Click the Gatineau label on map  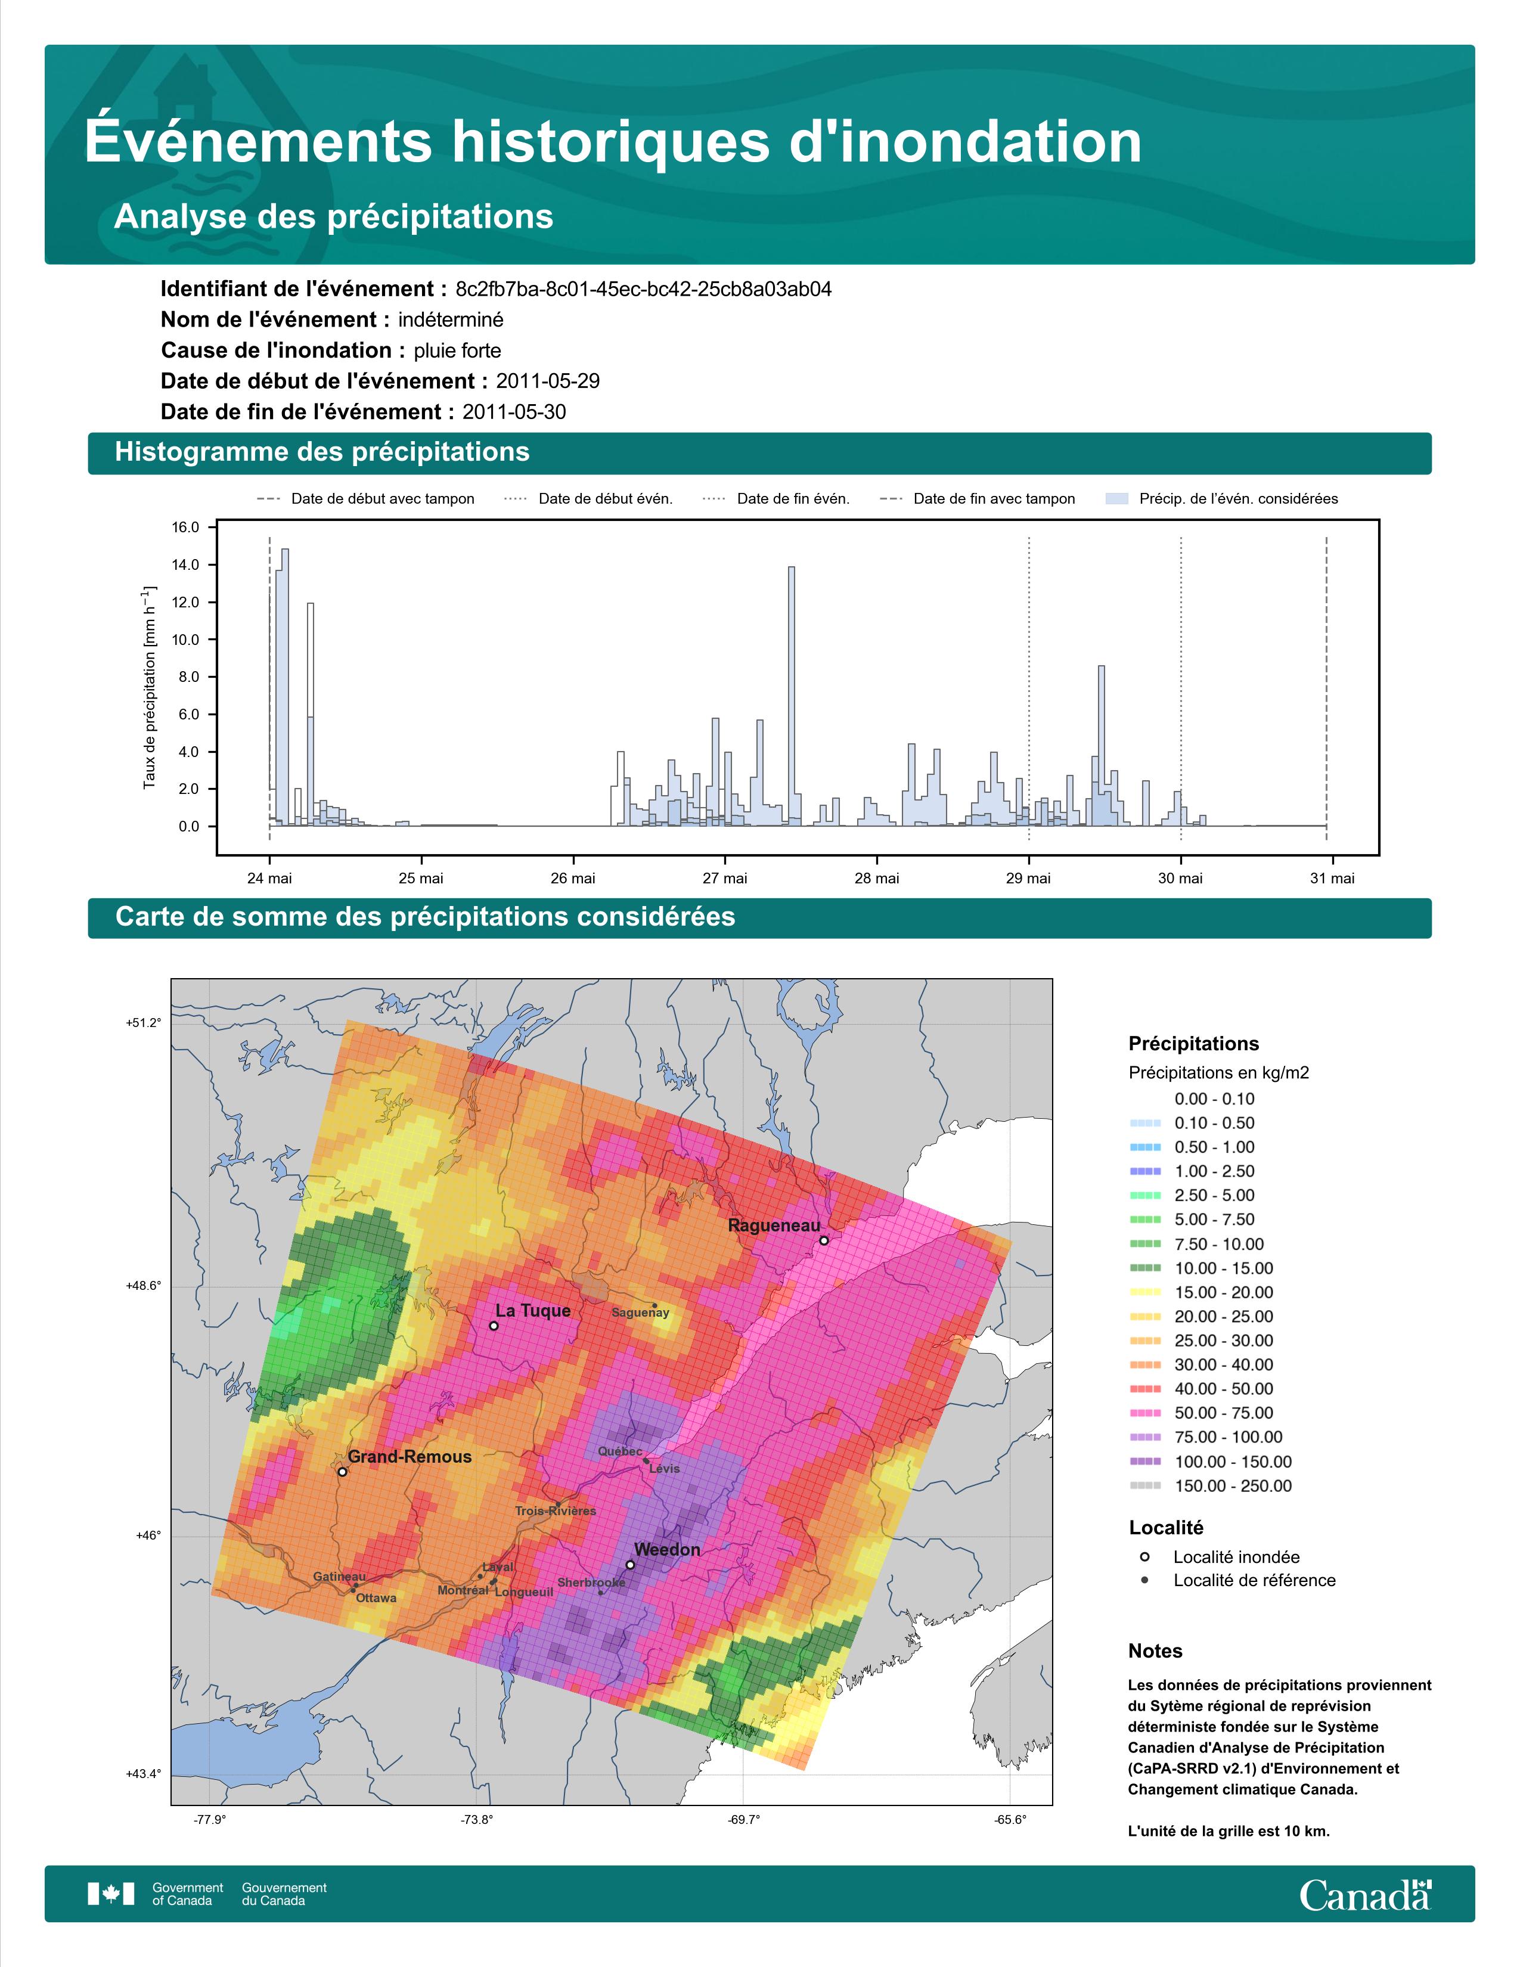340,1577
